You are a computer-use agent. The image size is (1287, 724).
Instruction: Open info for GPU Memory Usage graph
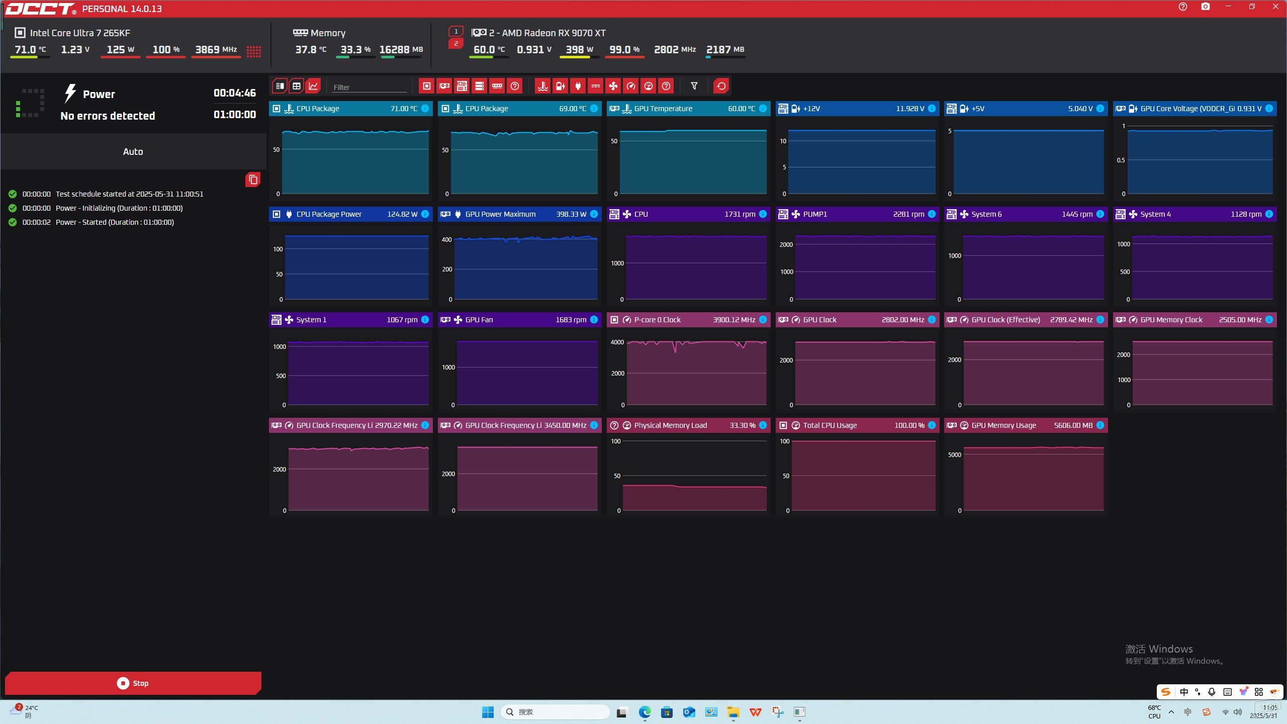click(1100, 425)
